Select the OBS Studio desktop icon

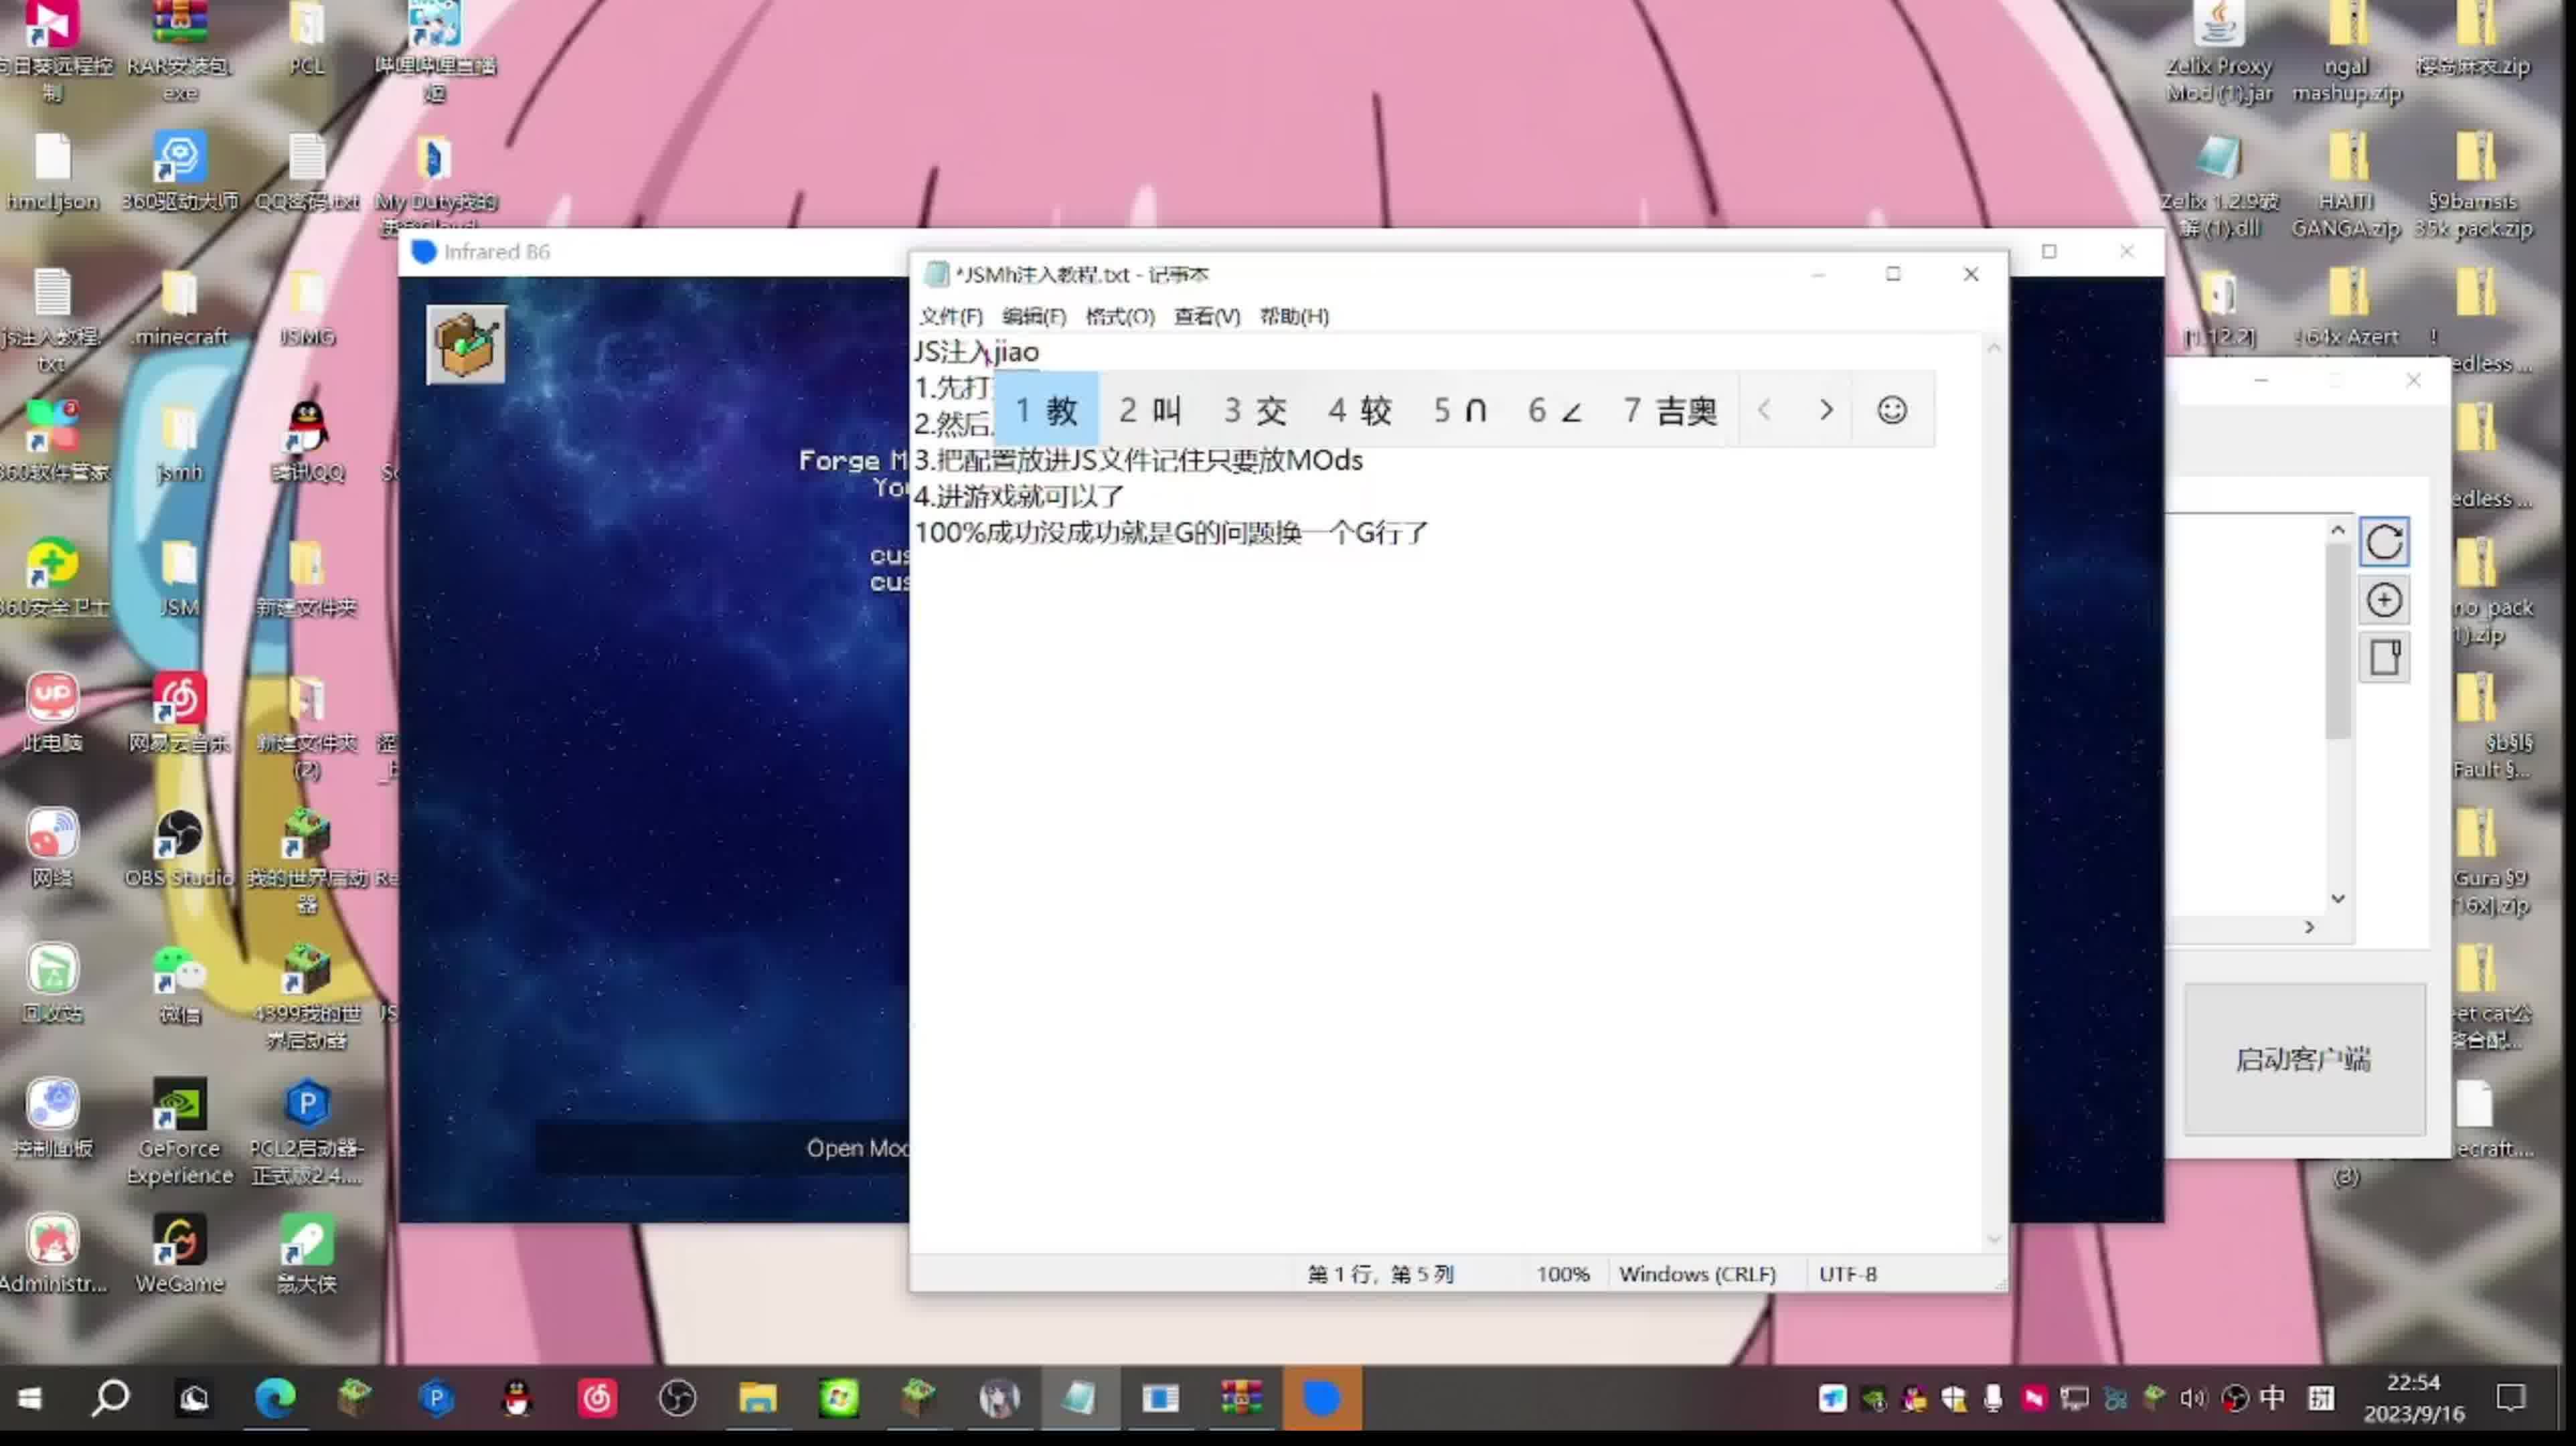point(179,848)
